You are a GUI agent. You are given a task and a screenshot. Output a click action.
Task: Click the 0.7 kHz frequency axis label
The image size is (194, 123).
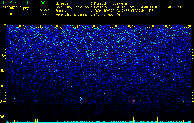[x=3, y=101]
